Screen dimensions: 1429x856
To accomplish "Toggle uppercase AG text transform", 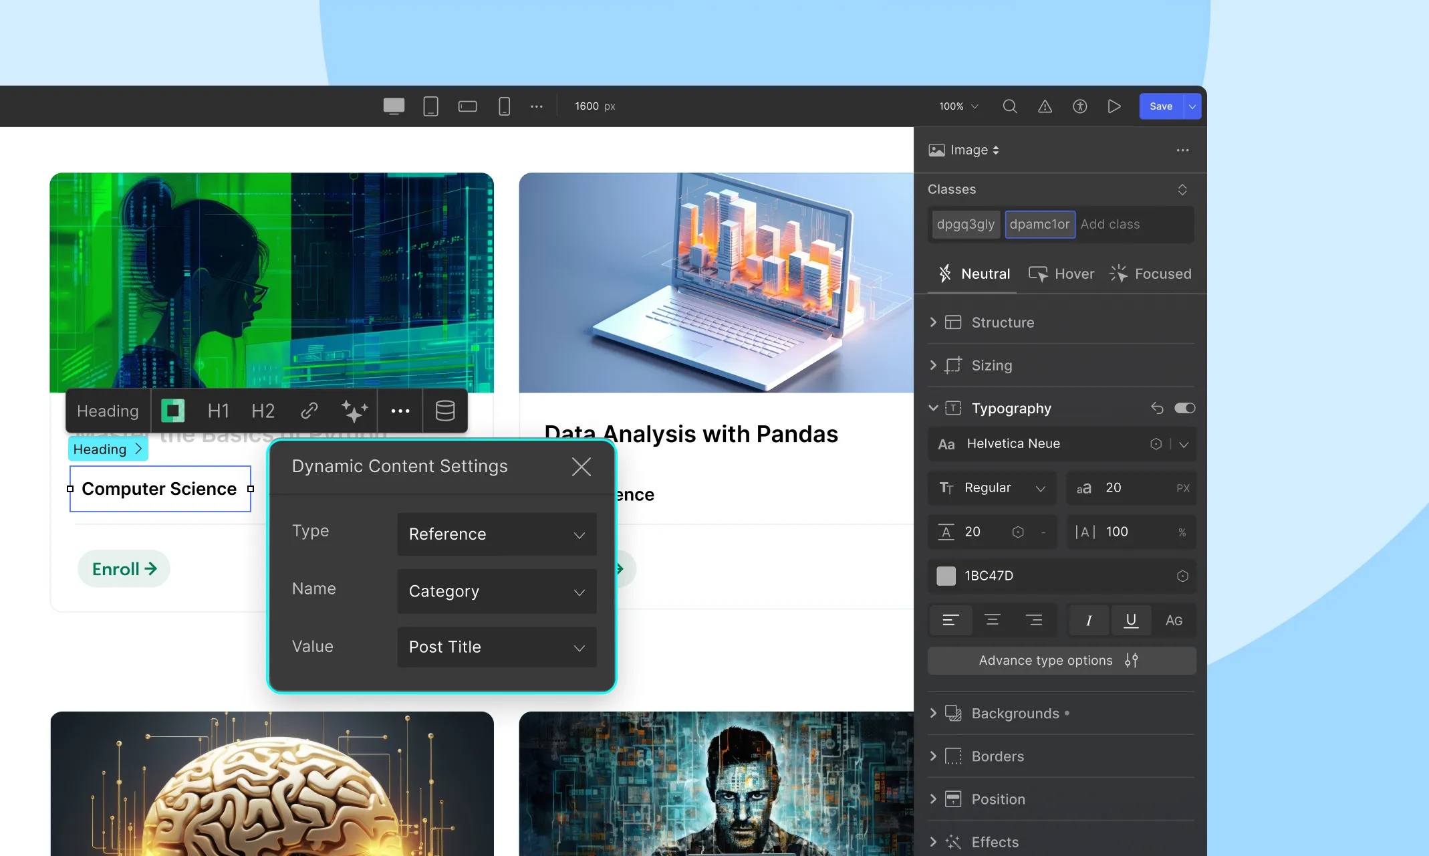I will pyautogui.click(x=1174, y=620).
